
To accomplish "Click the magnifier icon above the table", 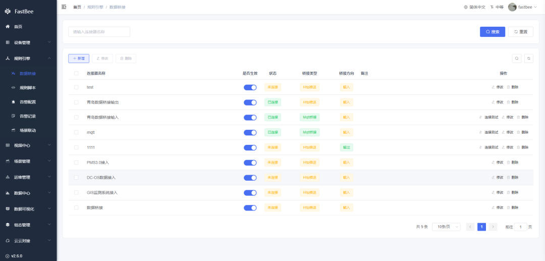I will (x=517, y=59).
